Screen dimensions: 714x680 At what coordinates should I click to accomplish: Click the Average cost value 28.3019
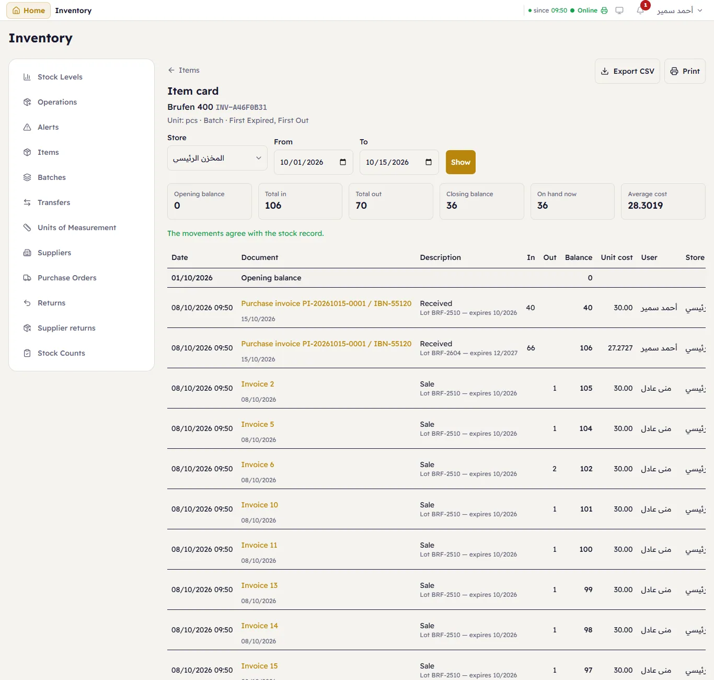[x=646, y=206]
